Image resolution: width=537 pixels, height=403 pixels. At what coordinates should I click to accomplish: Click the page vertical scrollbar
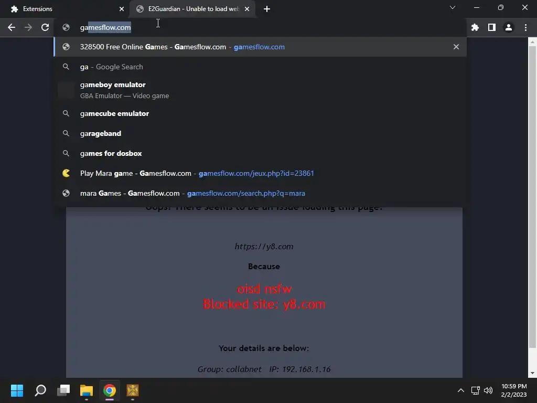pos(532,197)
